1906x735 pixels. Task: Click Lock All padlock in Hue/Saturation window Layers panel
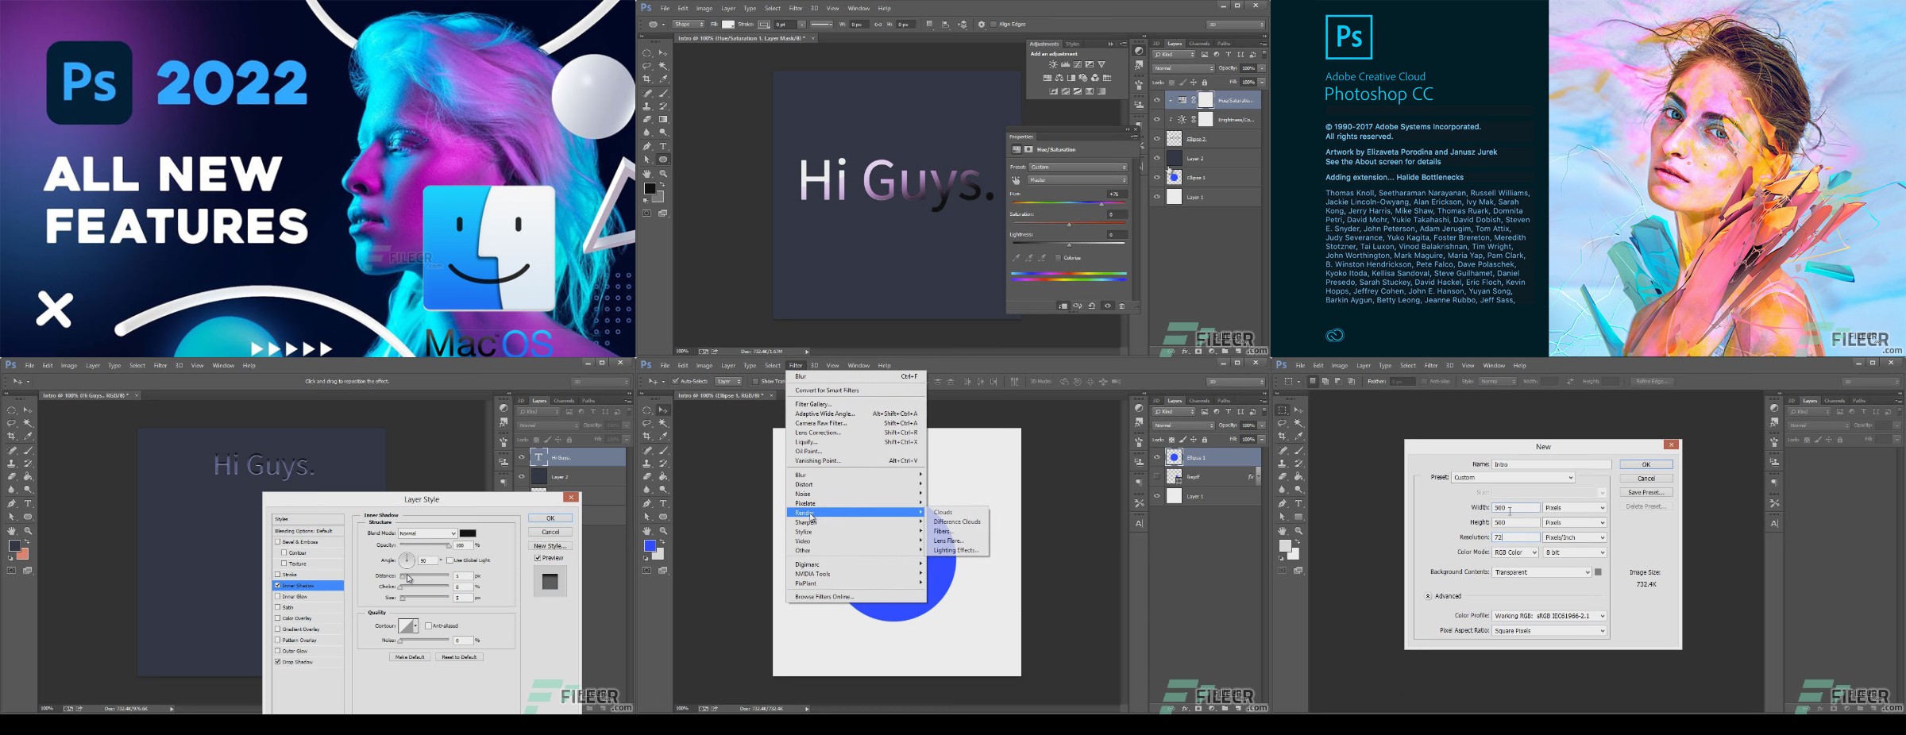(x=1205, y=83)
